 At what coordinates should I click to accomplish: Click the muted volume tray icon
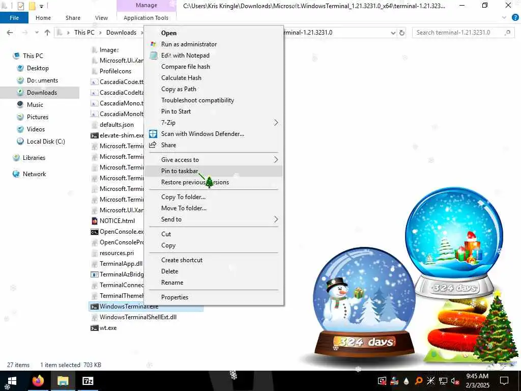(455, 381)
